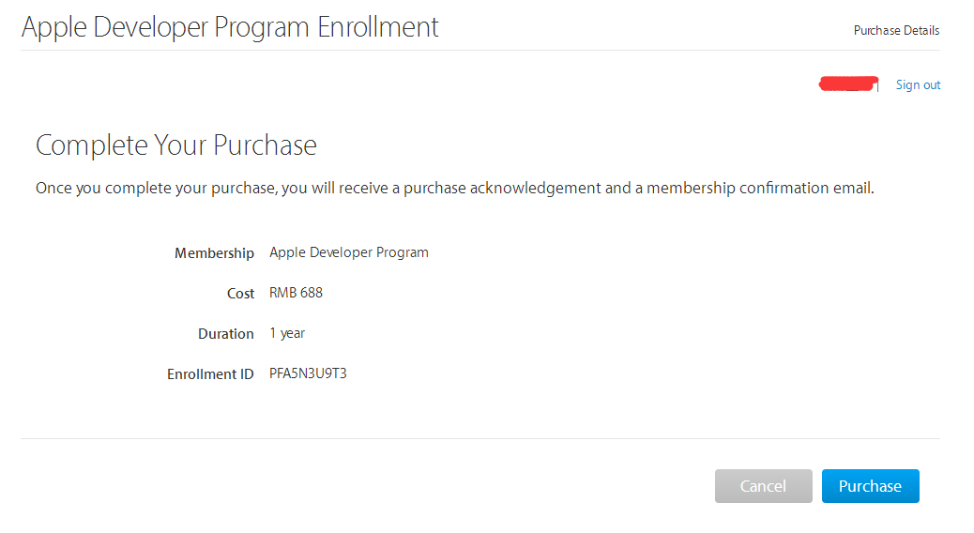
Task: Click the Complete Your Purchase heading
Action: 176,145
